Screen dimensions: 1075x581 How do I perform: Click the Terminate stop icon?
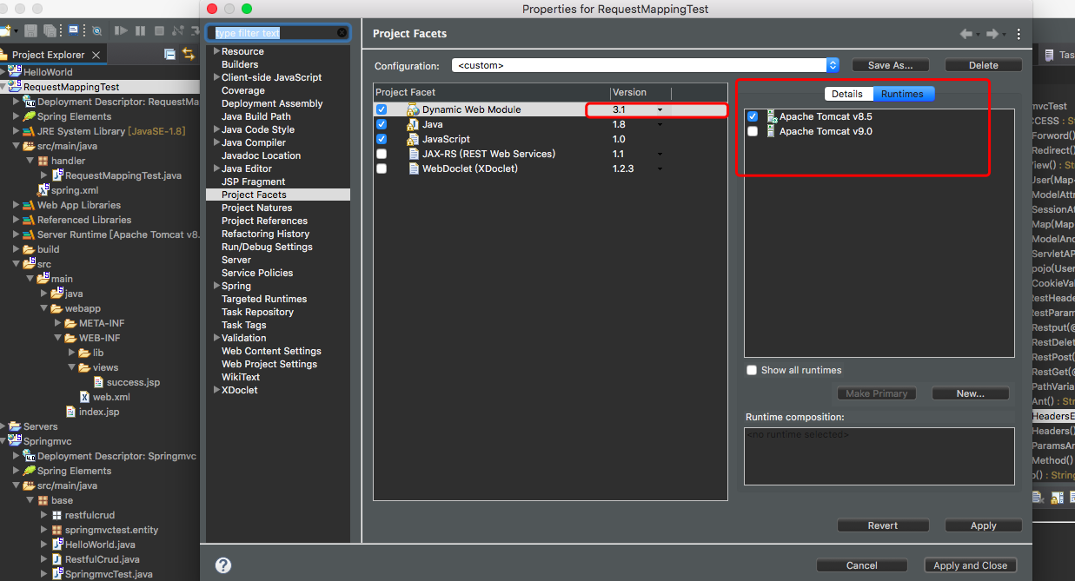click(x=158, y=30)
